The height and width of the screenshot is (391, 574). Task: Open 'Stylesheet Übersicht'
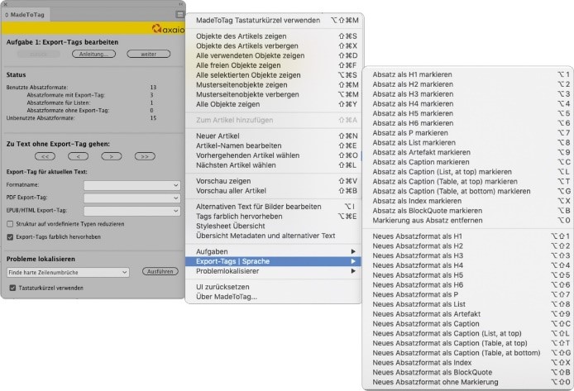273,226
